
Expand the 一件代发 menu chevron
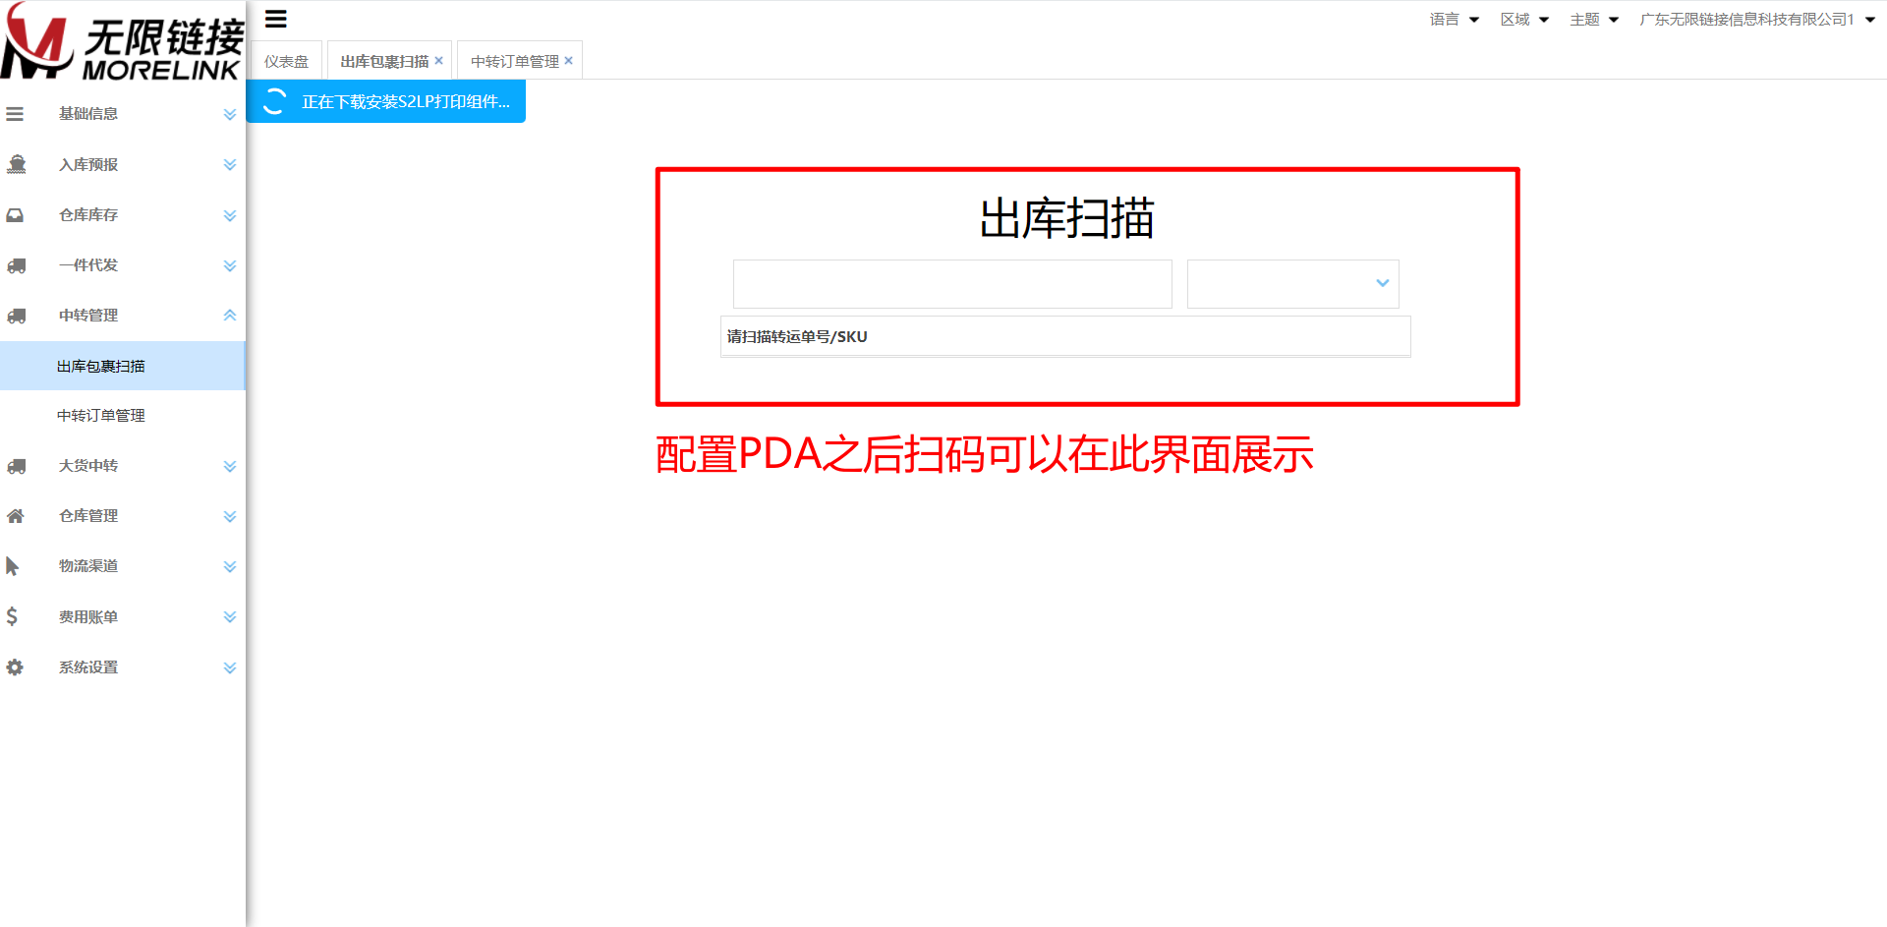230,265
